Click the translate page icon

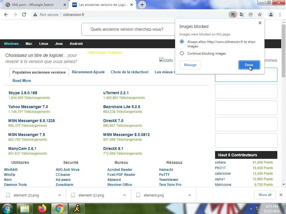[x=242, y=14]
